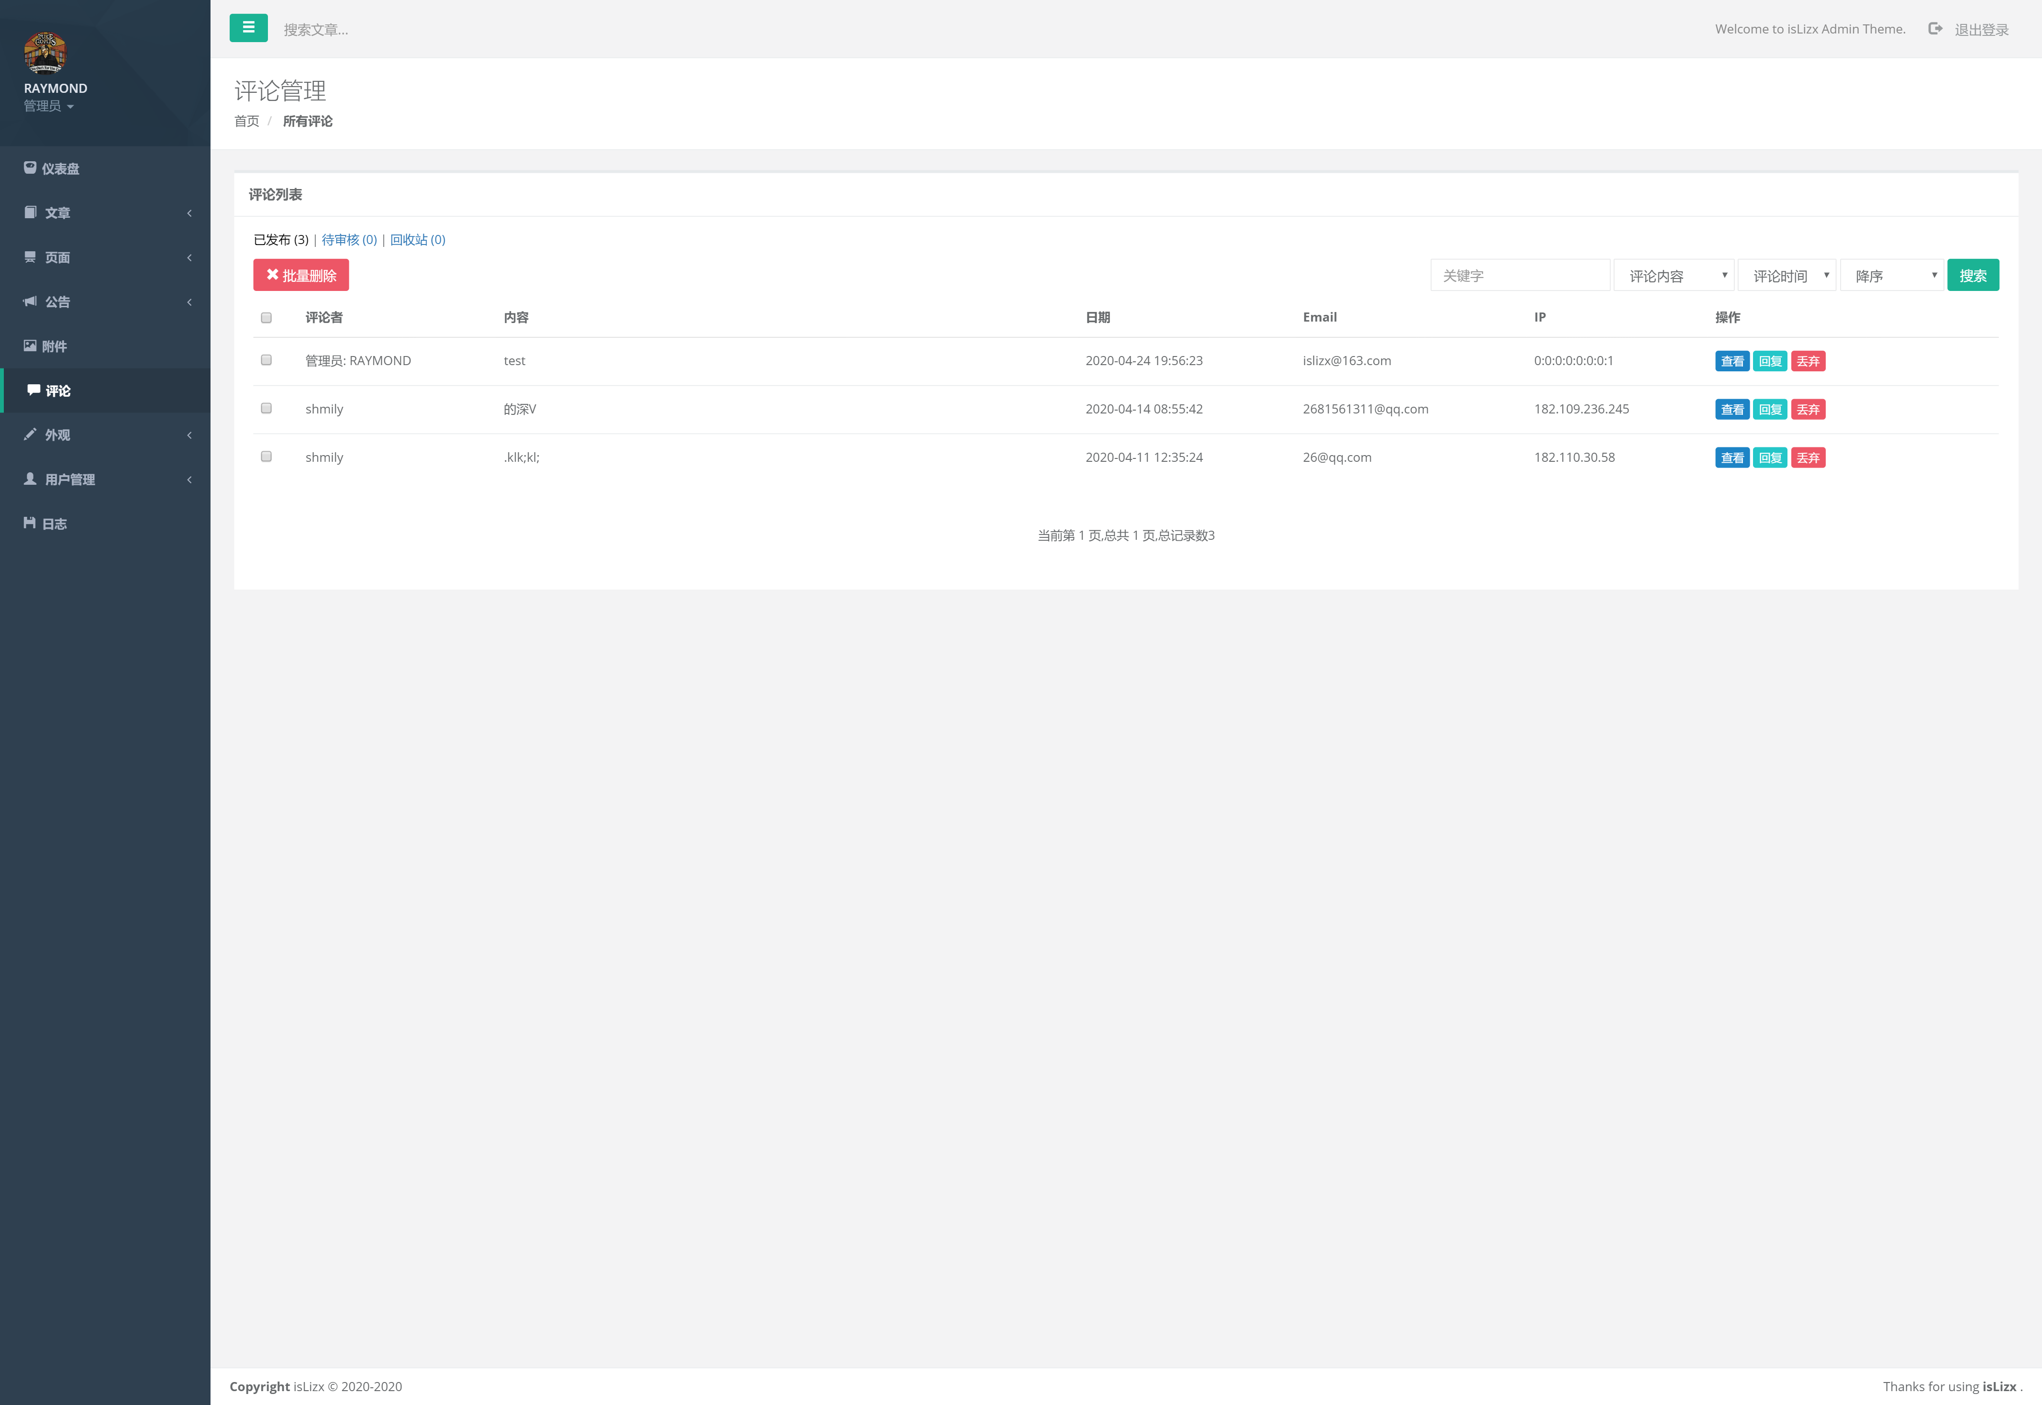Open the logs save icon 日志
Image resolution: width=2042 pixels, height=1405 pixels.
(x=30, y=523)
